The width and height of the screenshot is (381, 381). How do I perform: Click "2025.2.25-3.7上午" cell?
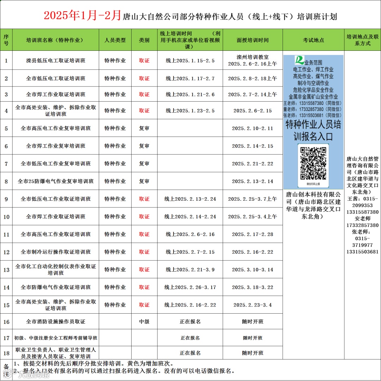[253, 199]
